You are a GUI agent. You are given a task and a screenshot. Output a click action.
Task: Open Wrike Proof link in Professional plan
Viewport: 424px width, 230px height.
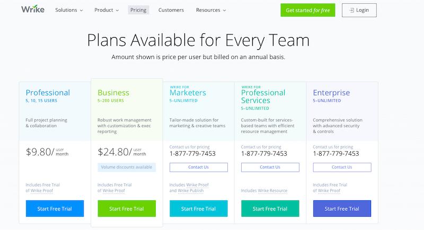tap(42, 191)
